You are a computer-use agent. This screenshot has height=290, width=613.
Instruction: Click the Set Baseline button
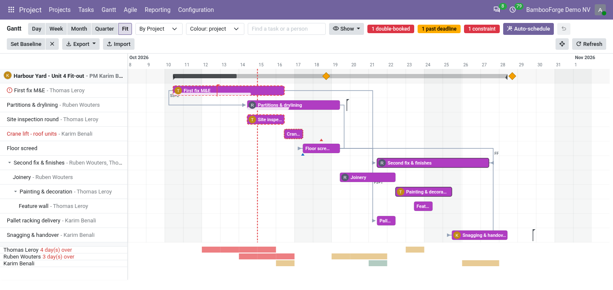(x=26, y=44)
